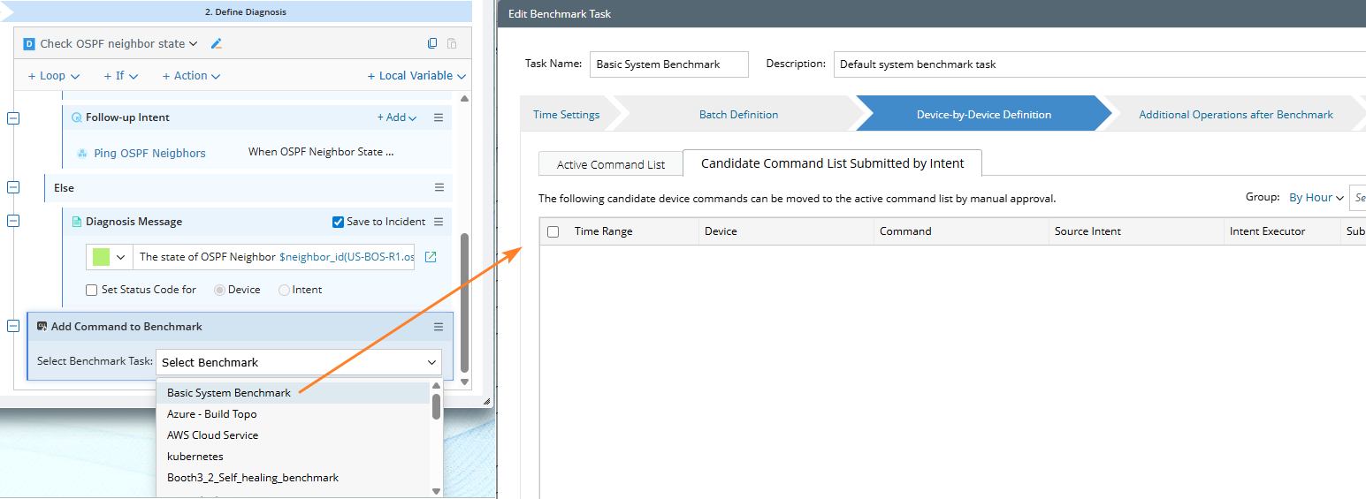Open the Group By Hour dropdown
The width and height of the screenshot is (1366, 499).
point(1316,198)
